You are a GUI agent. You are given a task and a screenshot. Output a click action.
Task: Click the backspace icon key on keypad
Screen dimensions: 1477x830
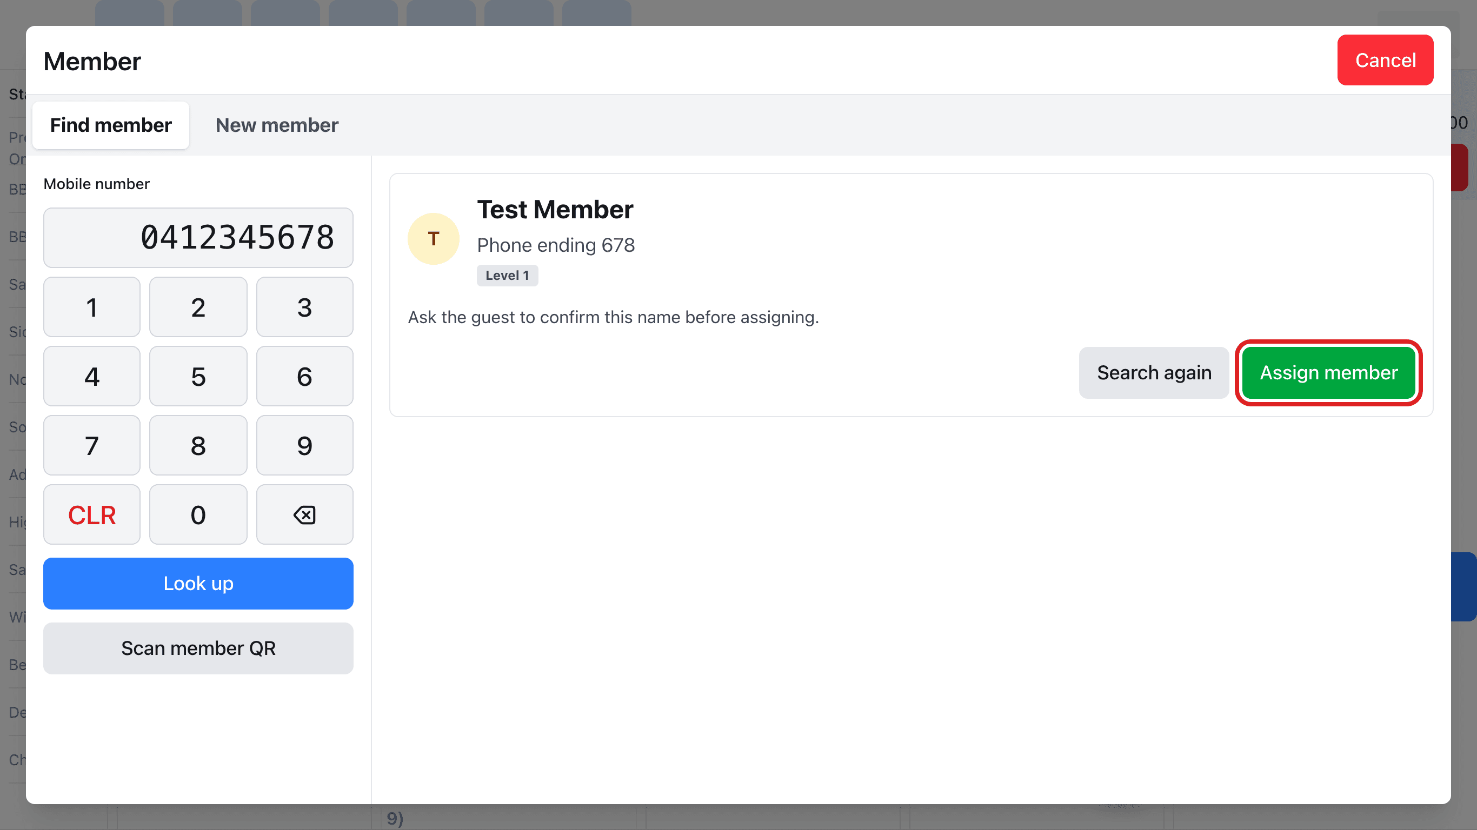tap(304, 514)
